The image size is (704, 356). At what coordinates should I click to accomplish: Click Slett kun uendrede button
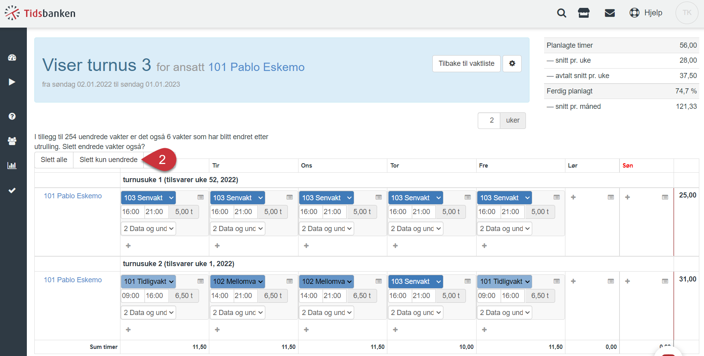tap(109, 160)
